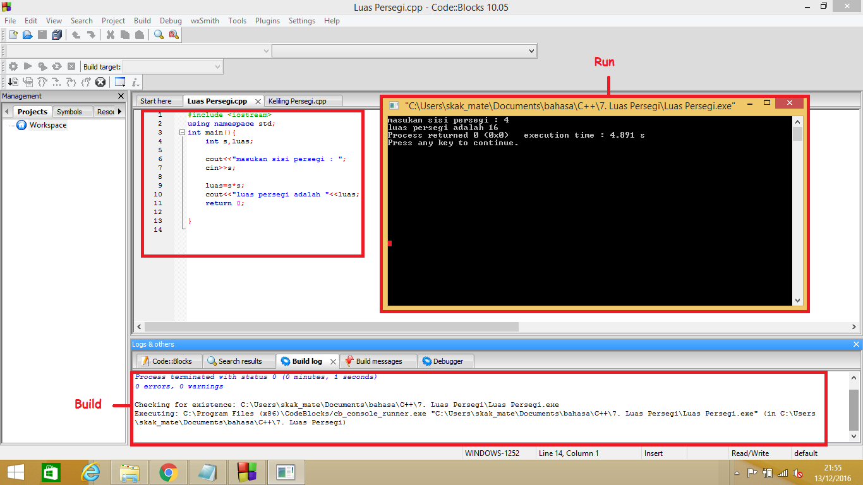Cut selection using the scissors icon
Image resolution: width=863 pixels, height=485 pixels.
(110, 35)
